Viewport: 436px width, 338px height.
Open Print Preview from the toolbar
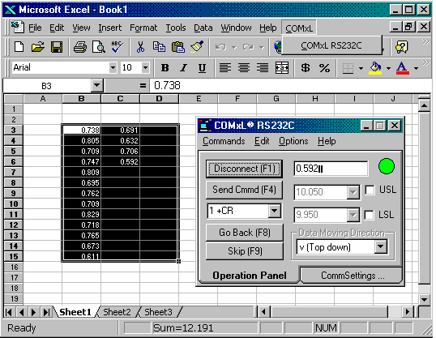pyautogui.click(x=98, y=46)
